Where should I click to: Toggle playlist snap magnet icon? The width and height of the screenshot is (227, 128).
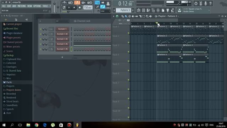[x=117, y=16]
